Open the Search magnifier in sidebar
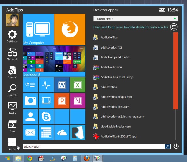This screenshot has height=162, width=187. tap(12, 90)
